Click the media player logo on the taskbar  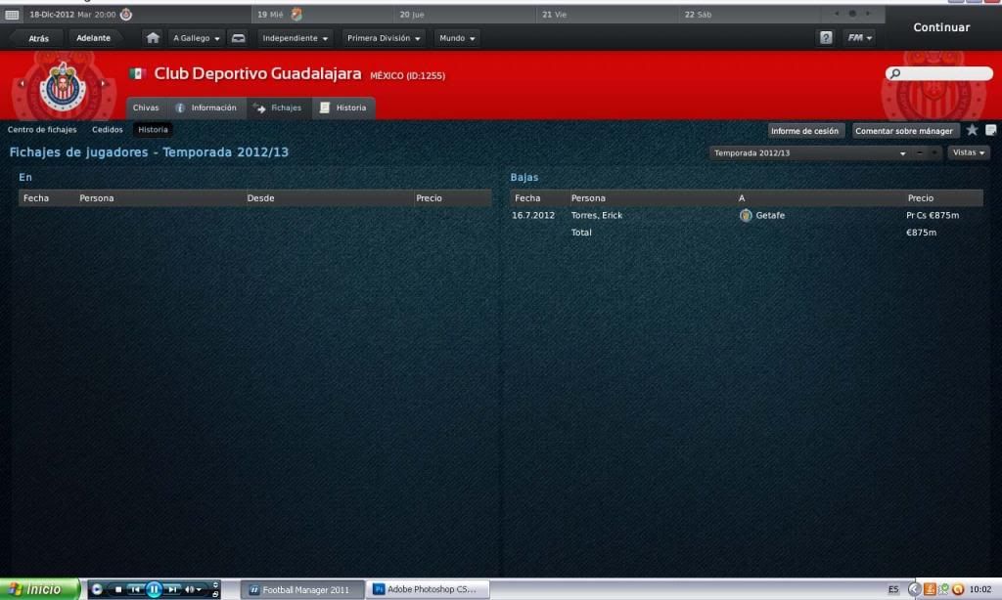point(97,590)
